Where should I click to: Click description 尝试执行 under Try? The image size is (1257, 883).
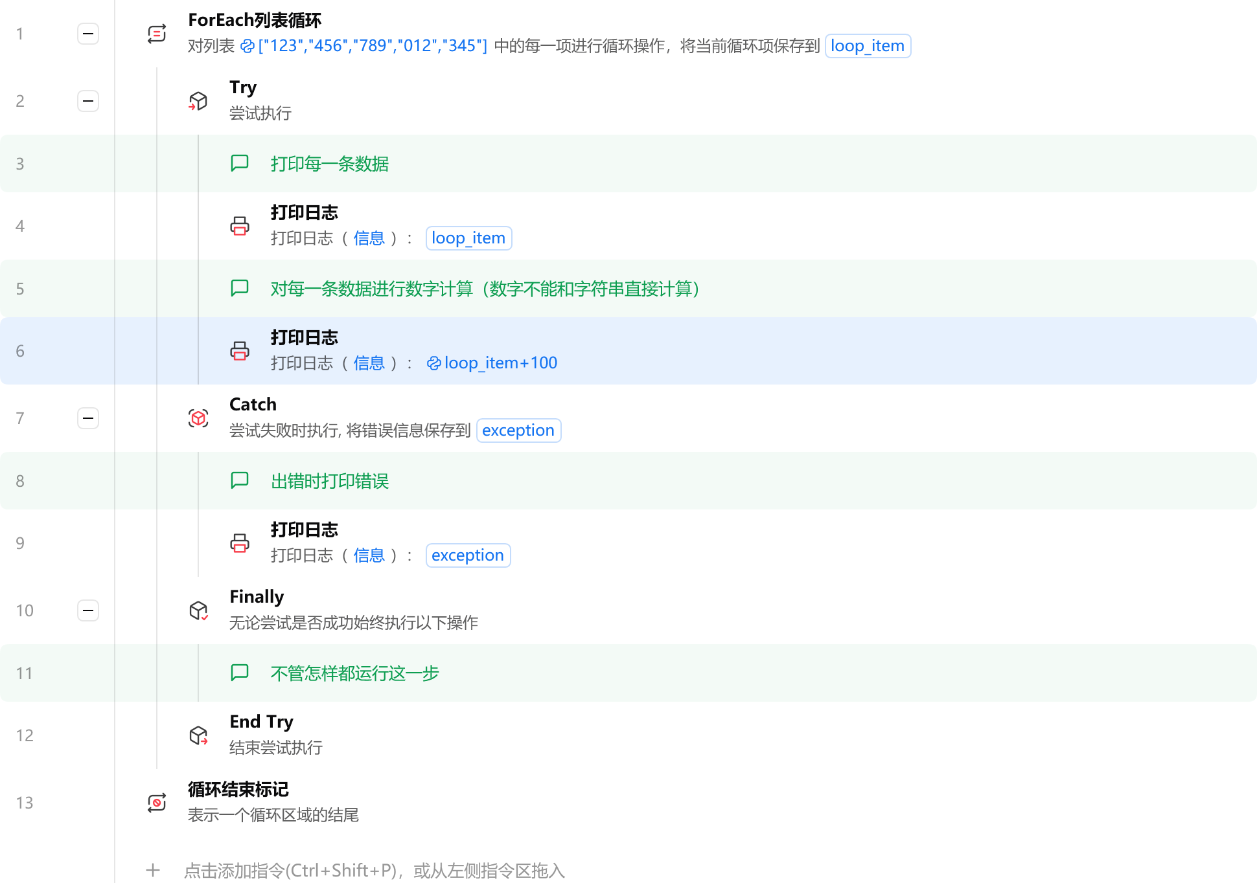[260, 113]
